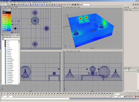139x102 pixels.
Task: Open the render current frame clapperboard icon
Action: [x=73, y=5]
